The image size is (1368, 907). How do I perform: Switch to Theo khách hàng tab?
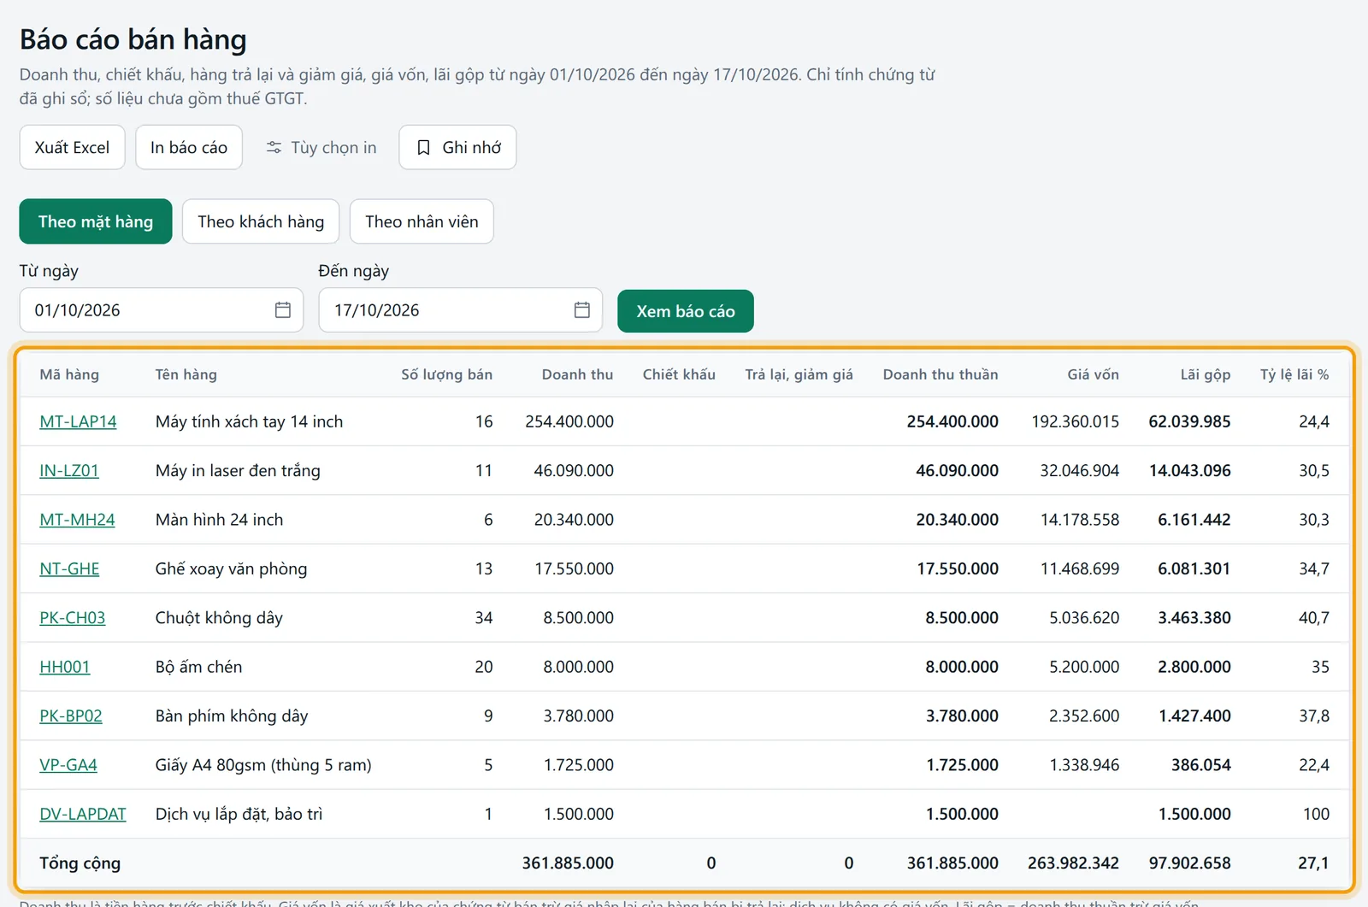(261, 221)
